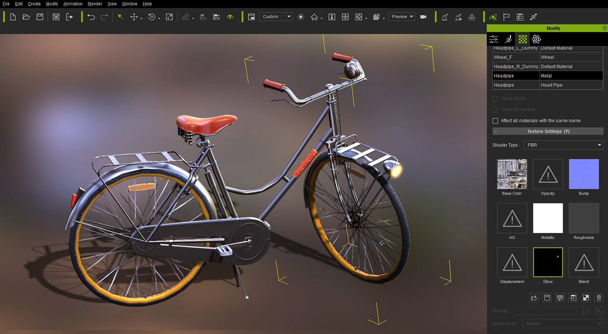
Task: Open the Animation menu
Action: (x=73, y=4)
